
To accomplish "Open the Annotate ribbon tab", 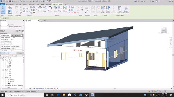I will pyautogui.click(x=32, y=4).
